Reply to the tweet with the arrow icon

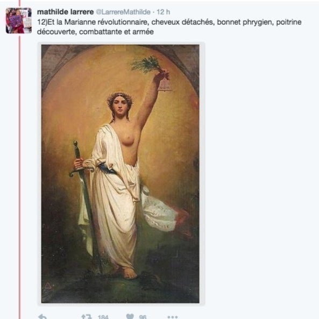point(42,317)
